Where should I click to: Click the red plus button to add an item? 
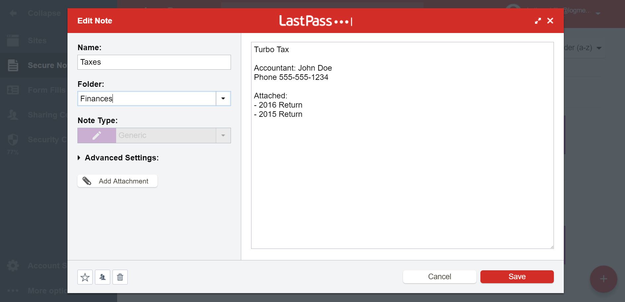603,279
